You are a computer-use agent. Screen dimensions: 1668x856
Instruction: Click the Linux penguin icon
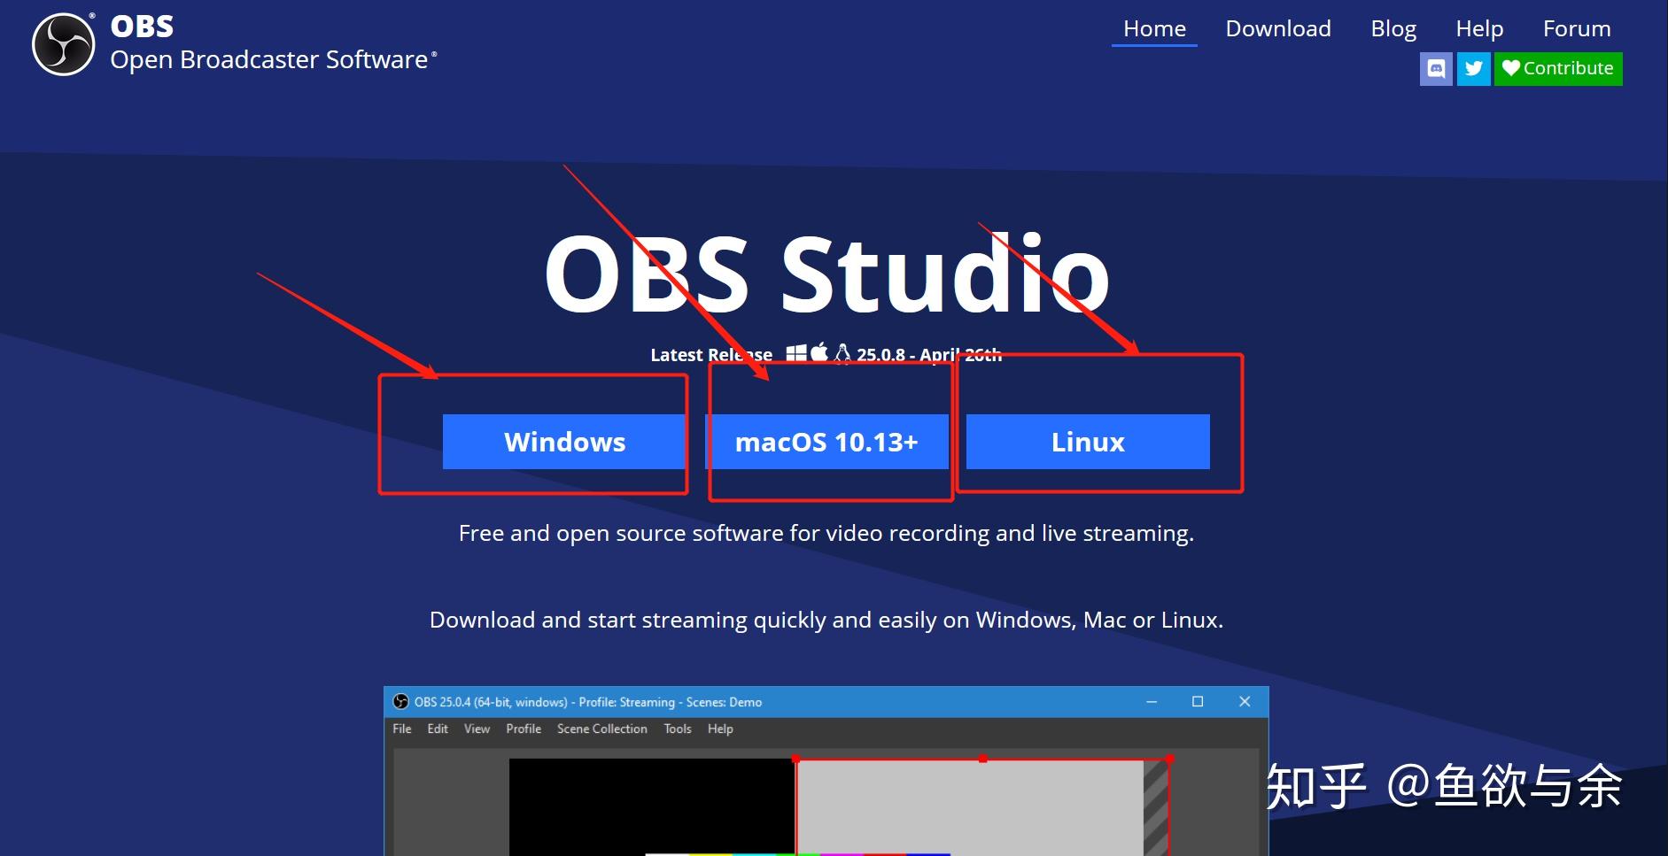(842, 353)
